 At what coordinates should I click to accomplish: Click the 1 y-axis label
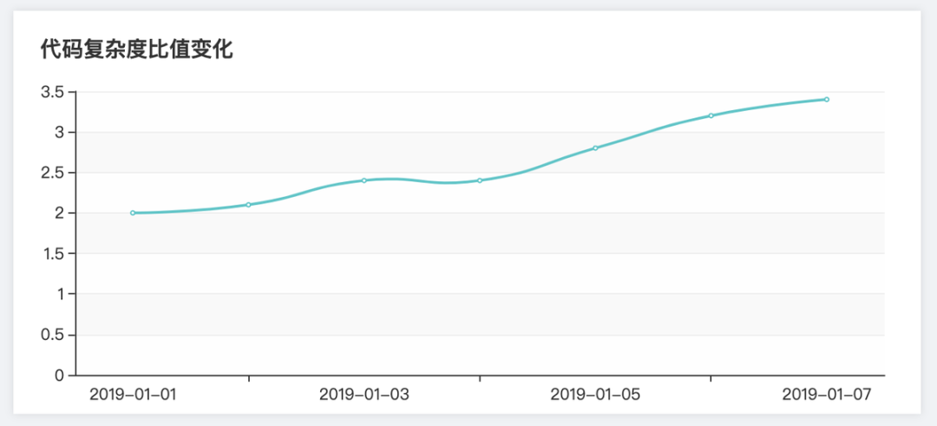coord(60,294)
